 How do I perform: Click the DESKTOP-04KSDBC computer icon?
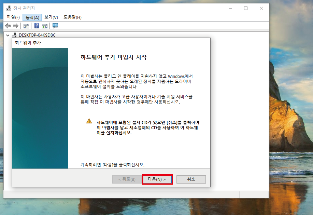coord(14,35)
